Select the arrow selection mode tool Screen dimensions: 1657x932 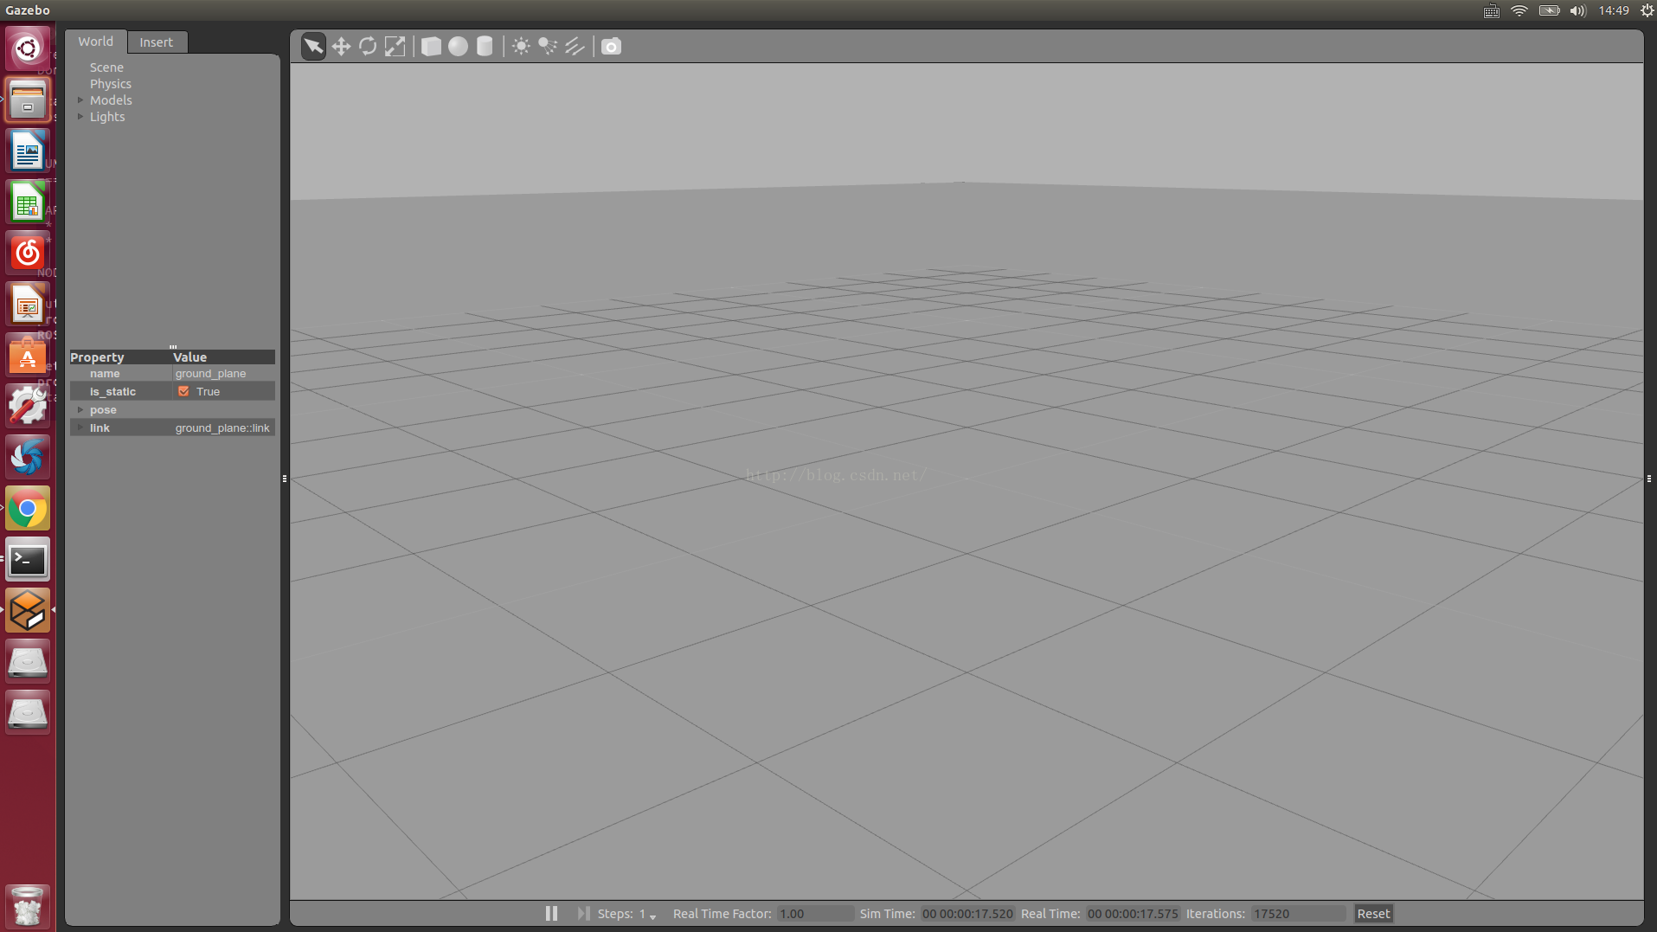(313, 46)
